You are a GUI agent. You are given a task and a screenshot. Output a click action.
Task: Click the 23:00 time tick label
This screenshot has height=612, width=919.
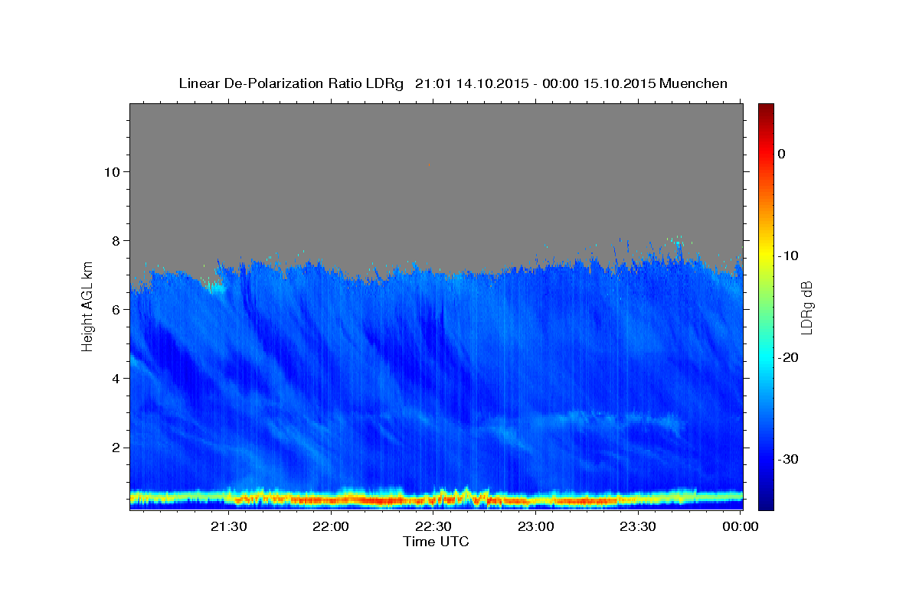[536, 526]
